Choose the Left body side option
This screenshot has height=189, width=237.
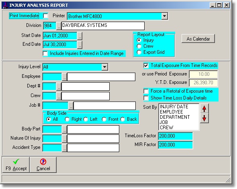(86, 119)
